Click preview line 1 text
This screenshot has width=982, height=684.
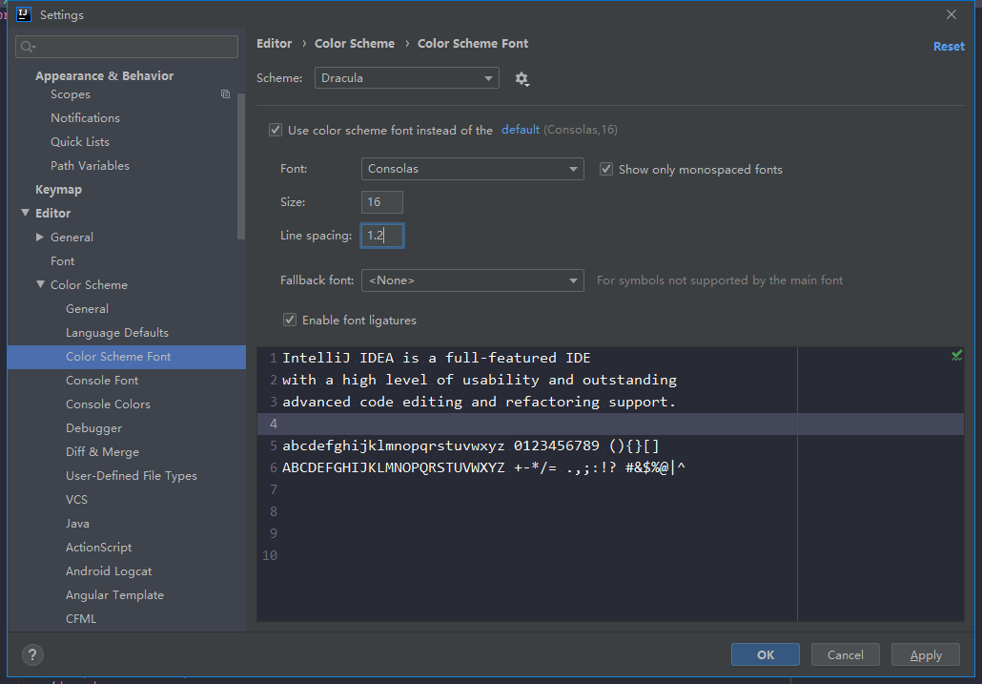[x=437, y=358]
